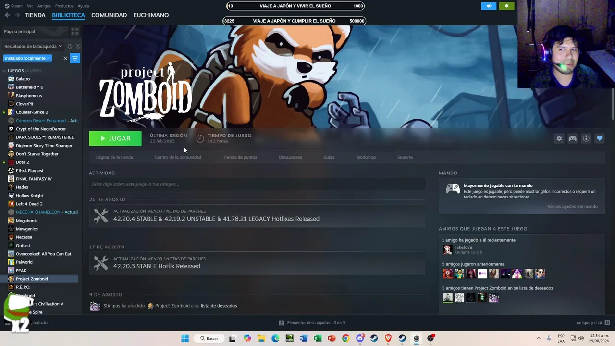Open the Guías link
This screenshot has height=346, width=615.
(329, 157)
